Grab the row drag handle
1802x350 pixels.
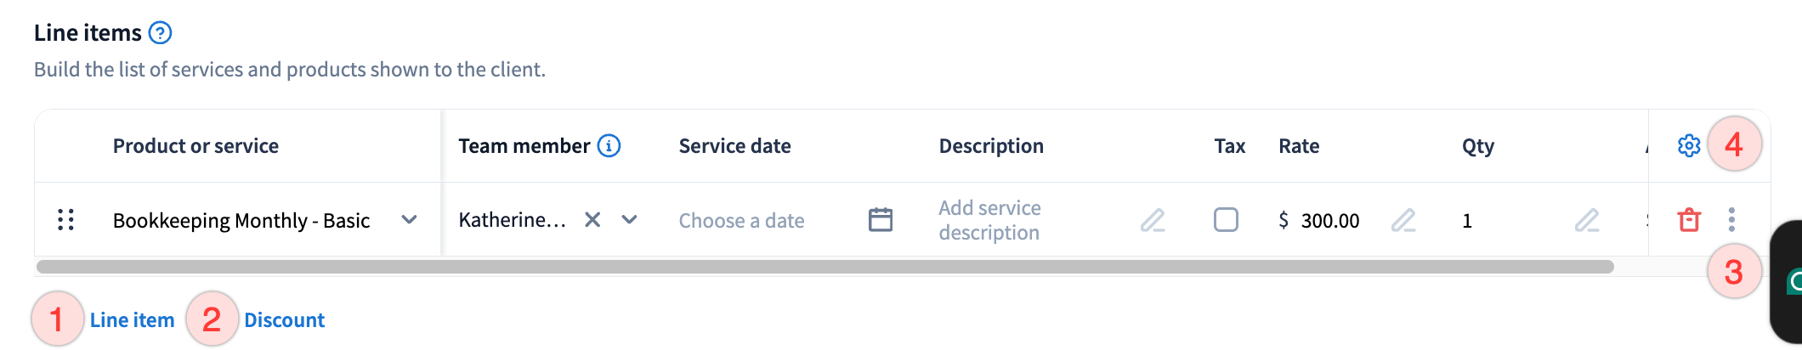click(x=65, y=220)
